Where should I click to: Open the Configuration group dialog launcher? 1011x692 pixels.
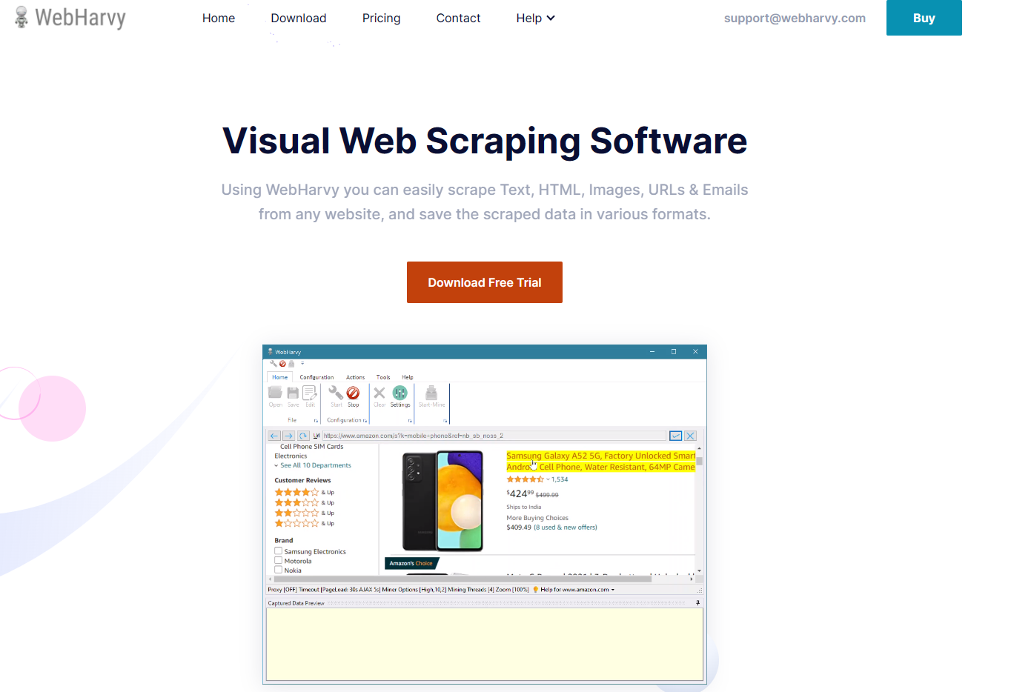[x=365, y=421]
